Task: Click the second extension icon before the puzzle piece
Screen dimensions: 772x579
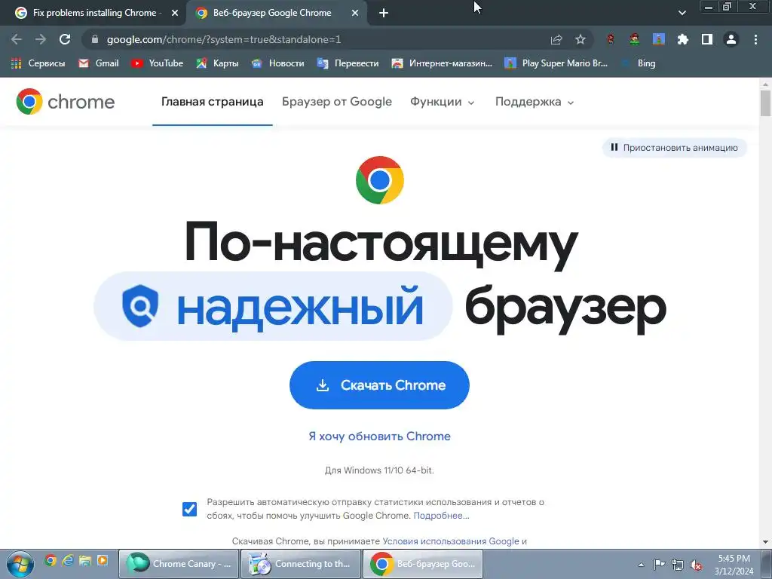Action: coord(635,39)
